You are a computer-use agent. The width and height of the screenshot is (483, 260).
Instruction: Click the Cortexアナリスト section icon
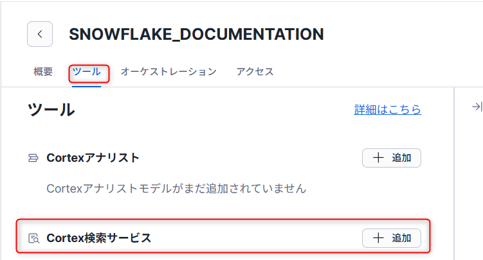tap(33, 158)
